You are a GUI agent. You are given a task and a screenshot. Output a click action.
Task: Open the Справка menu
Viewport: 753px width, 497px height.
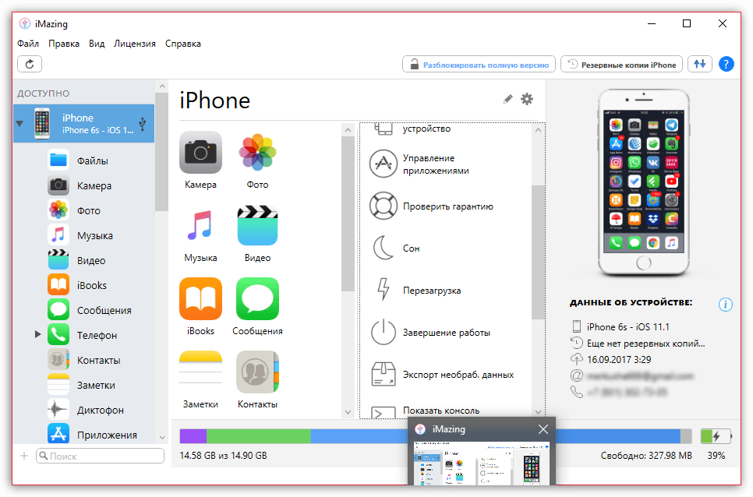[x=183, y=44]
